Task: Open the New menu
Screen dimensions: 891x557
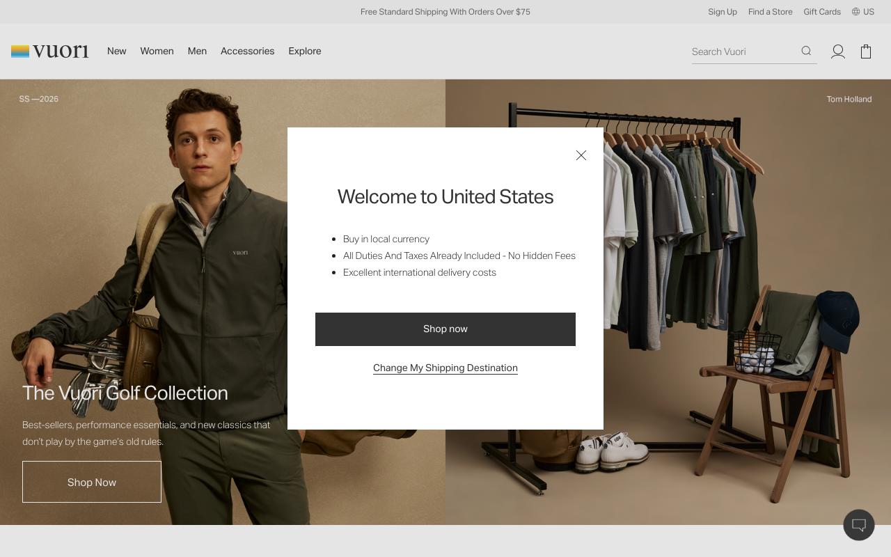Action: click(x=117, y=51)
